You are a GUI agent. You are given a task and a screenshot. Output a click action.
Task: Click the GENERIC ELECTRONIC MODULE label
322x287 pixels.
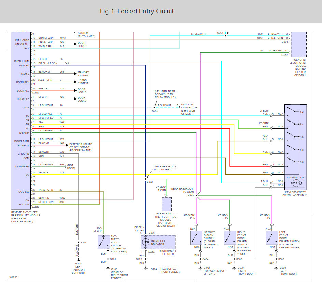pyautogui.click(x=298, y=67)
